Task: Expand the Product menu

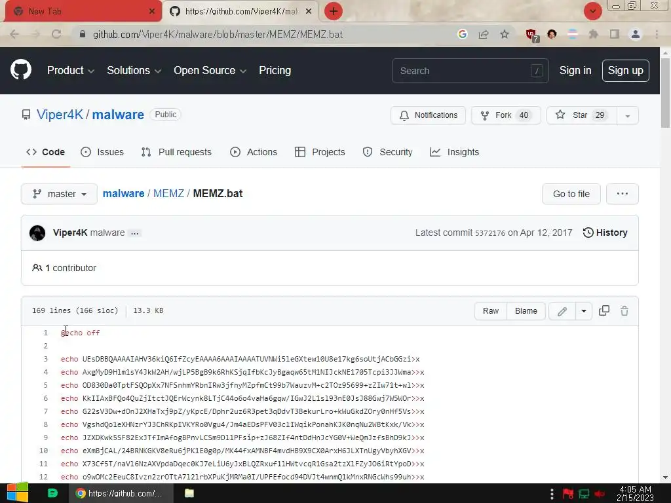Action: pos(70,70)
